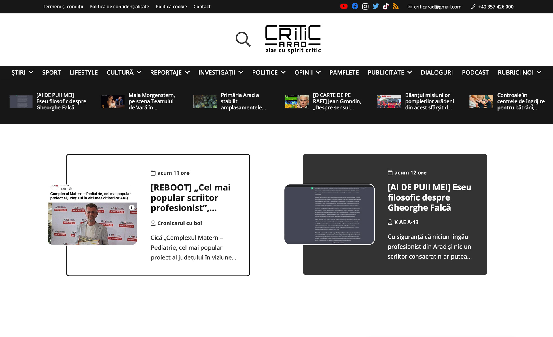This screenshot has width=553, height=337.
Task: Open the RUBRICI NOI menu label
Action: pyautogui.click(x=516, y=73)
